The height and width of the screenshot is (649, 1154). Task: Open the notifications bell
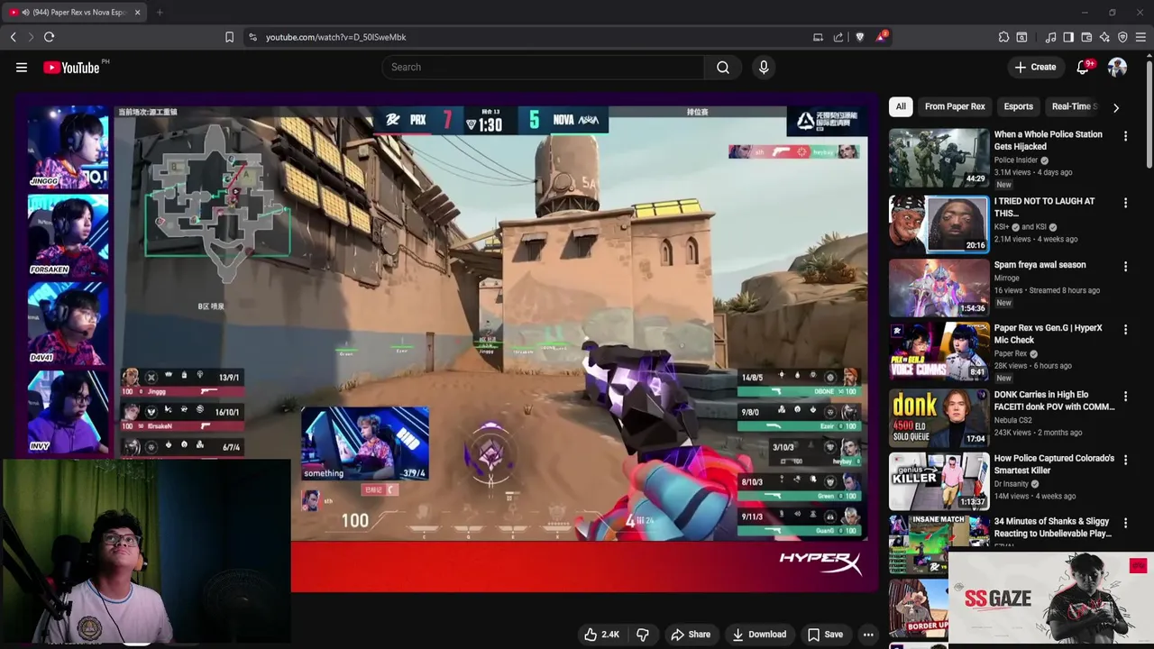(x=1084, y=68)
